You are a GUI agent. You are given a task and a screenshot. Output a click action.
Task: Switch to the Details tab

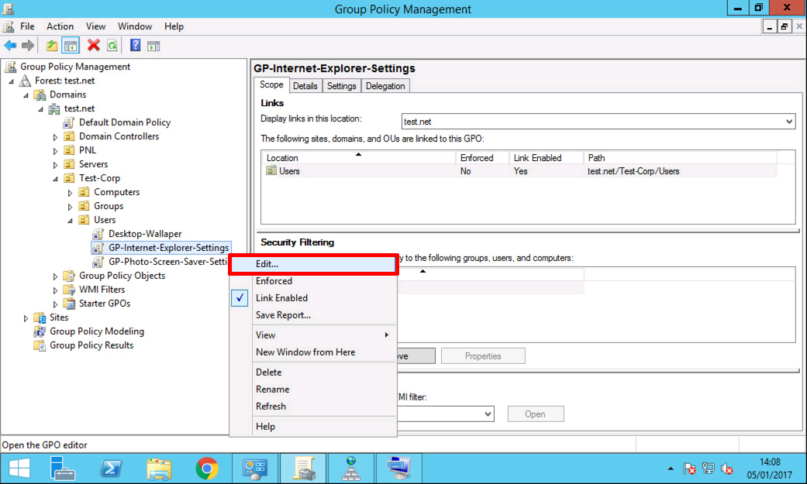305,86
